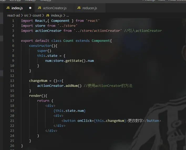Click line number 13 in the gutter
Viewport: 186px width, 150px height.
tap(12, 81)
